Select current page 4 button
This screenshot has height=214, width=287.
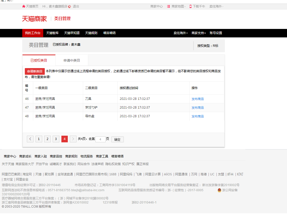[x=65, y=139]
